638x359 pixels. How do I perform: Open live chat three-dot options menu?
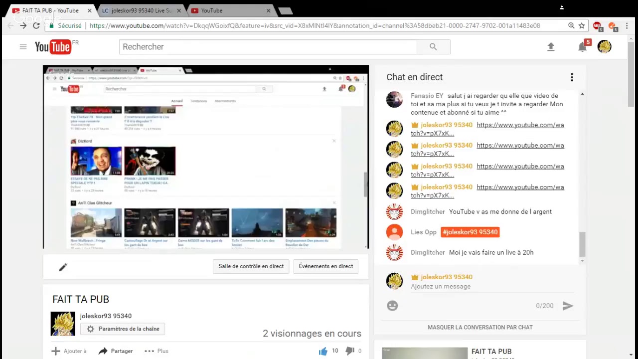point(572,77)
